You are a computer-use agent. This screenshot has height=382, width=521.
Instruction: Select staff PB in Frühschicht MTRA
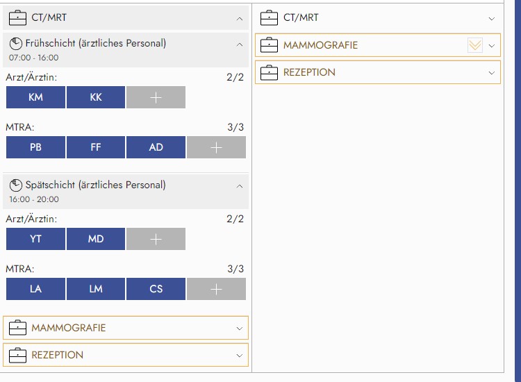click(35, 147)
